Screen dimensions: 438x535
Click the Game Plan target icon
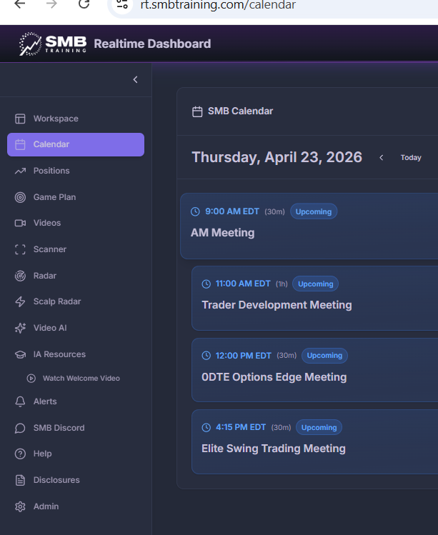(20, 197)
